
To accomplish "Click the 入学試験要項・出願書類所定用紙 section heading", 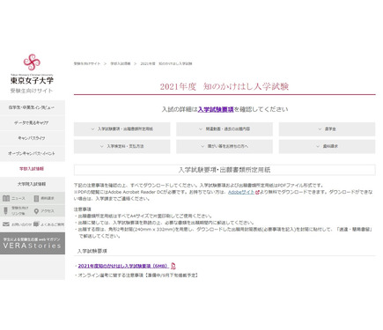I will (x=225, y=170).
